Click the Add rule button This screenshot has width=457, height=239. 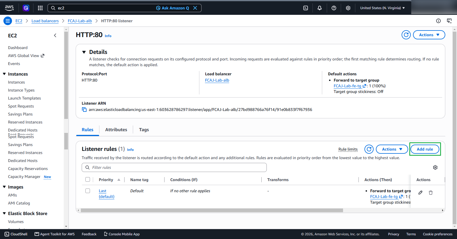point(425,149)
